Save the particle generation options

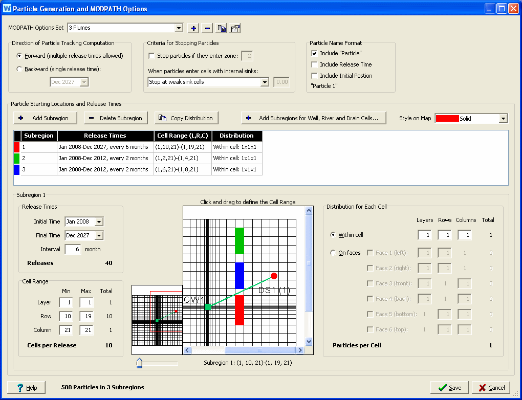(x=449, y=387)
